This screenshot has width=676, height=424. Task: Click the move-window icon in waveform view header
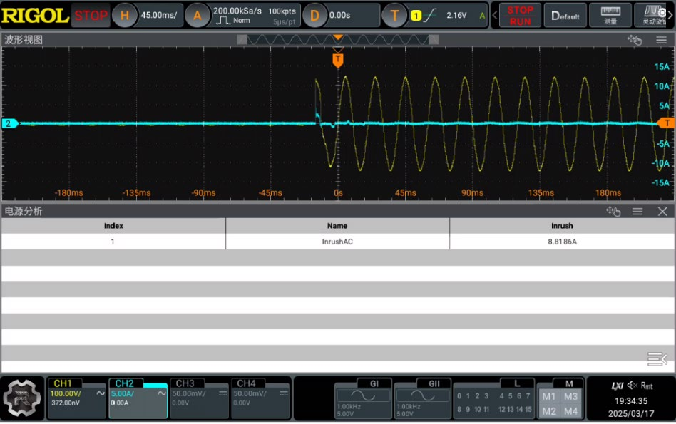coord(635,40)
